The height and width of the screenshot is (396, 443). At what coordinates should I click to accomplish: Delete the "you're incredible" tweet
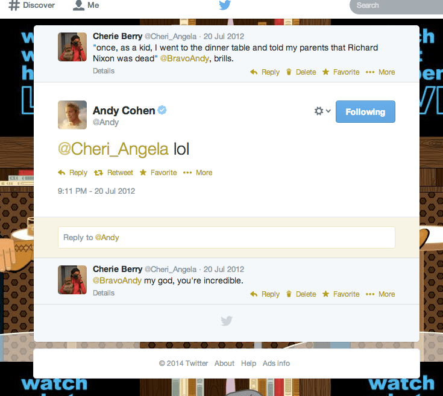coord(301,294)
